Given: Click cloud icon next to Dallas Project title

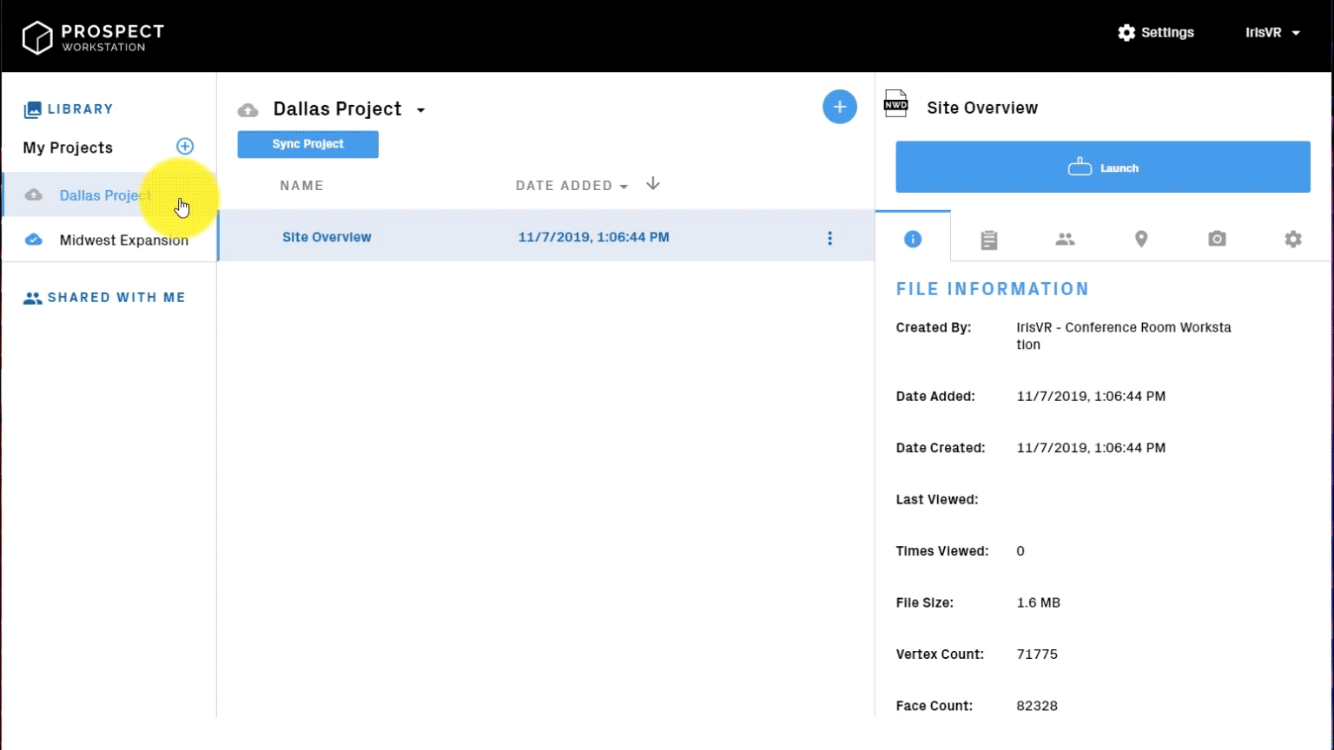Looking at the screenshot, I should [248, 110].
